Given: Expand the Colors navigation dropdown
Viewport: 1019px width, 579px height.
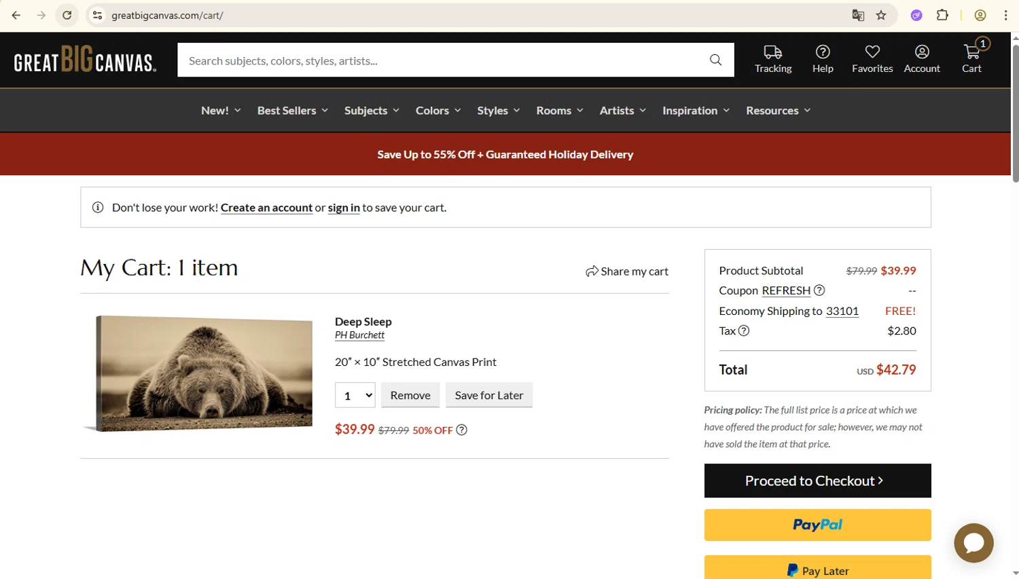Looking at the screenshot, I should point(438,111).
